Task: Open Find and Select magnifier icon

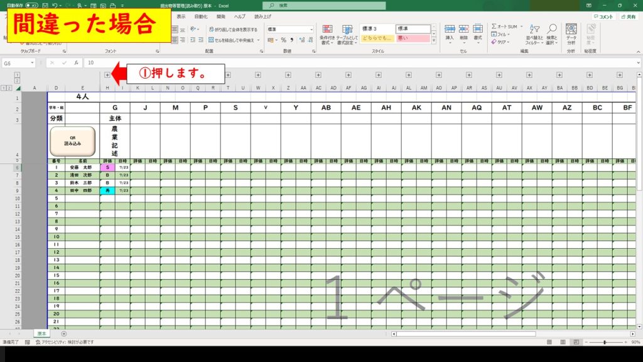Action: (551, 30)
